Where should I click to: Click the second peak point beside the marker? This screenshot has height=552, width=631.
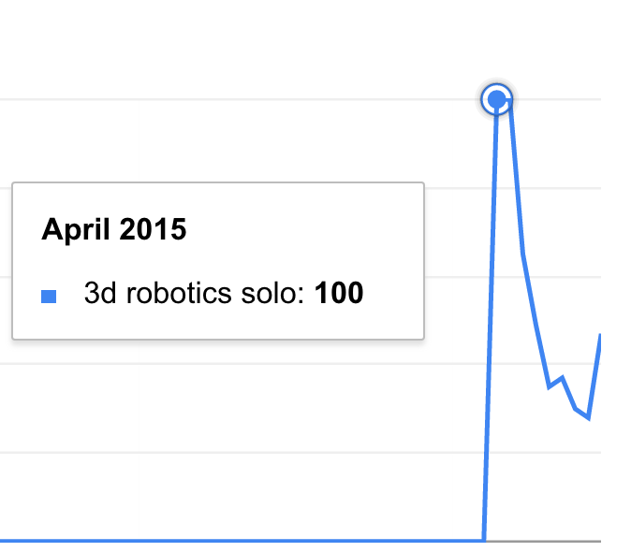pyautogui.click(x=510, y=100)
